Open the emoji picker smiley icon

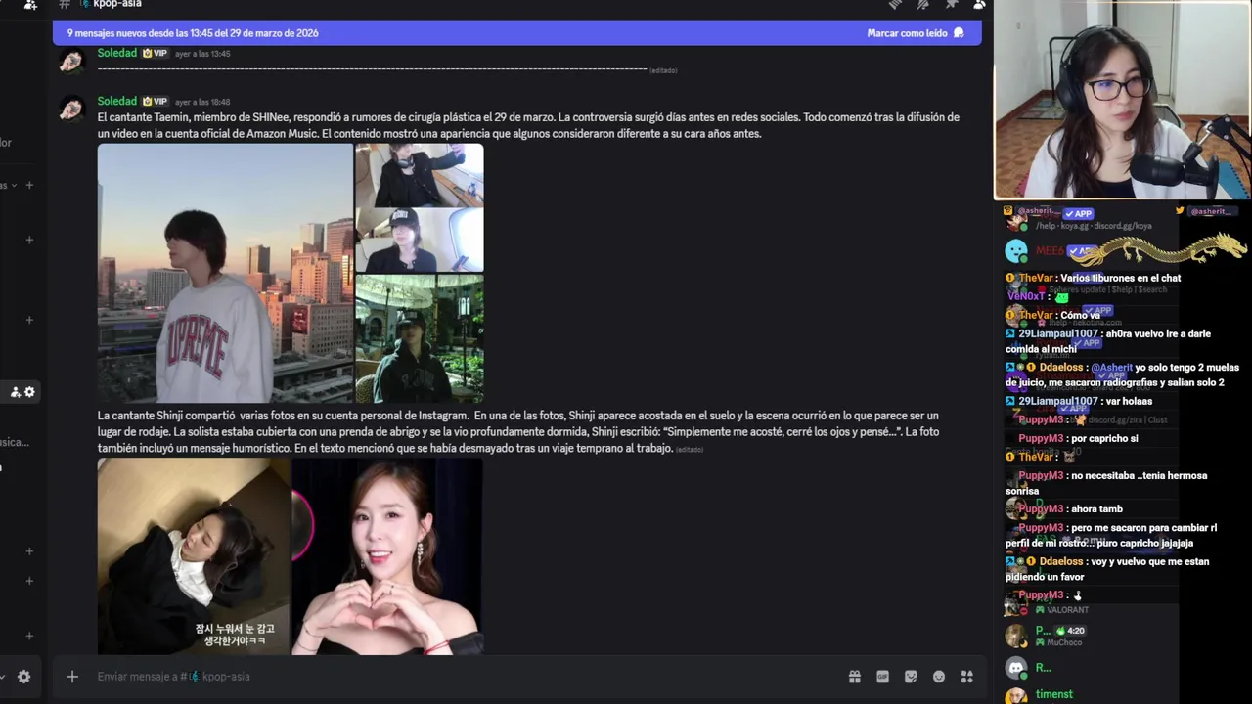point(939,677)
